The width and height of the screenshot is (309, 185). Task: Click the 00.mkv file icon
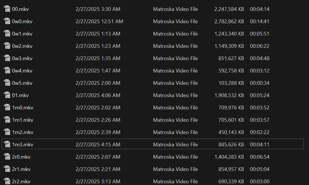coord(7,9)
